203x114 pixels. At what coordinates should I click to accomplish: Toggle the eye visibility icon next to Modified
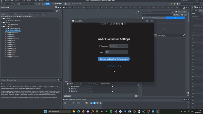[x=182, y=15]
